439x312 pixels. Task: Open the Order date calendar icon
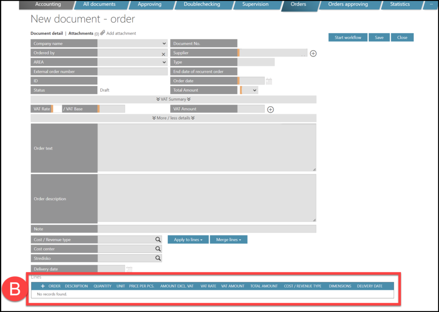pyautogui.click(x=269, y=81)
